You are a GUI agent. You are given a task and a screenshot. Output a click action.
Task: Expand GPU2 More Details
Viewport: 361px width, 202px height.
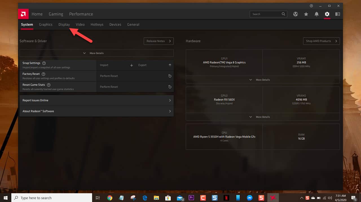[263, 117]
